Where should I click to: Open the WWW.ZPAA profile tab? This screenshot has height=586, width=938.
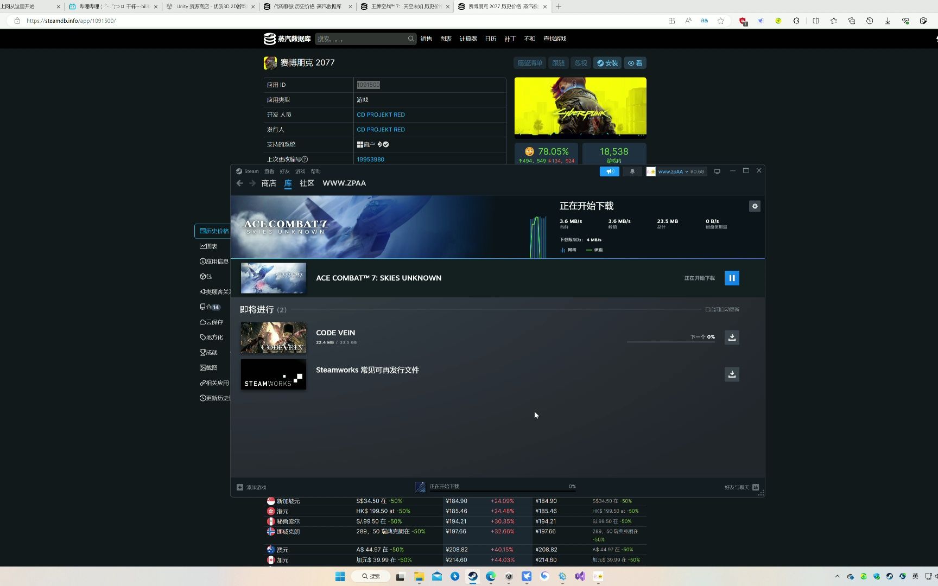click(x=344, y=183)
